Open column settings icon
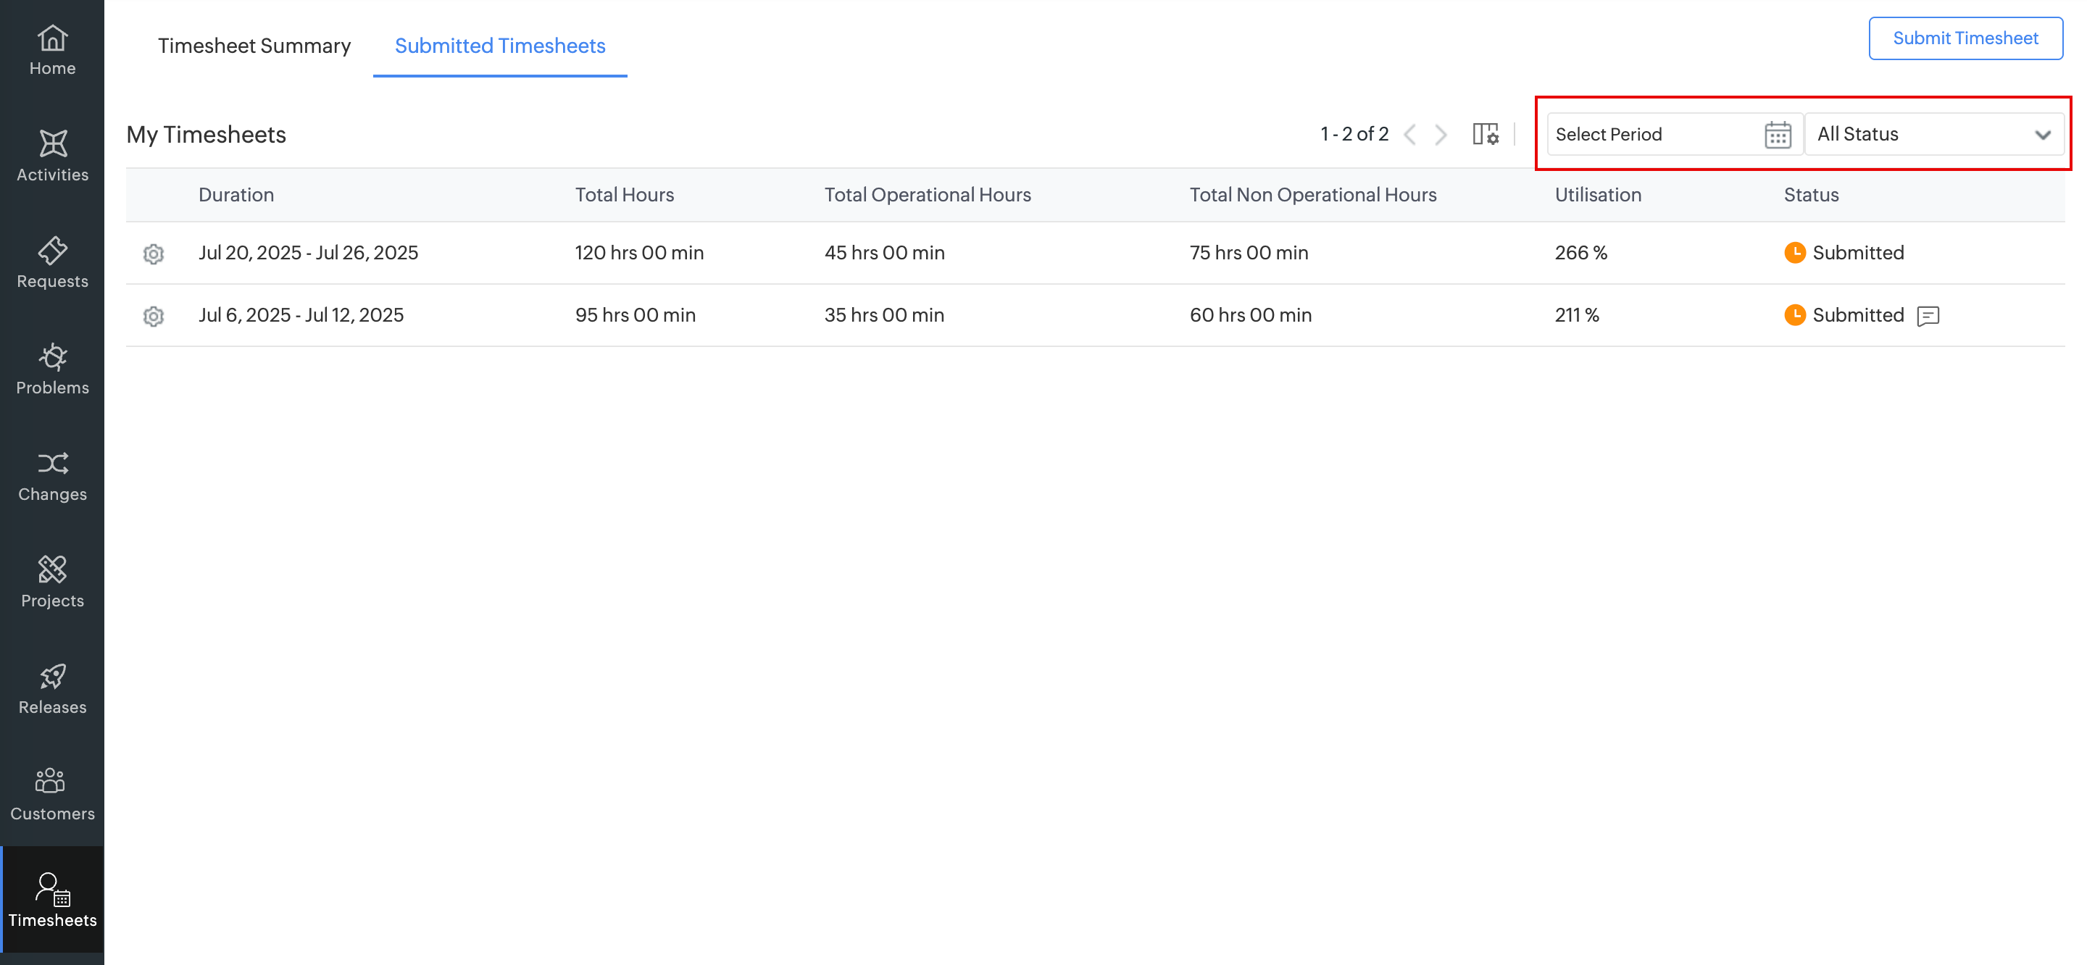The image size is (2087, 965). pyautogui.click(x=1485, y=134)
